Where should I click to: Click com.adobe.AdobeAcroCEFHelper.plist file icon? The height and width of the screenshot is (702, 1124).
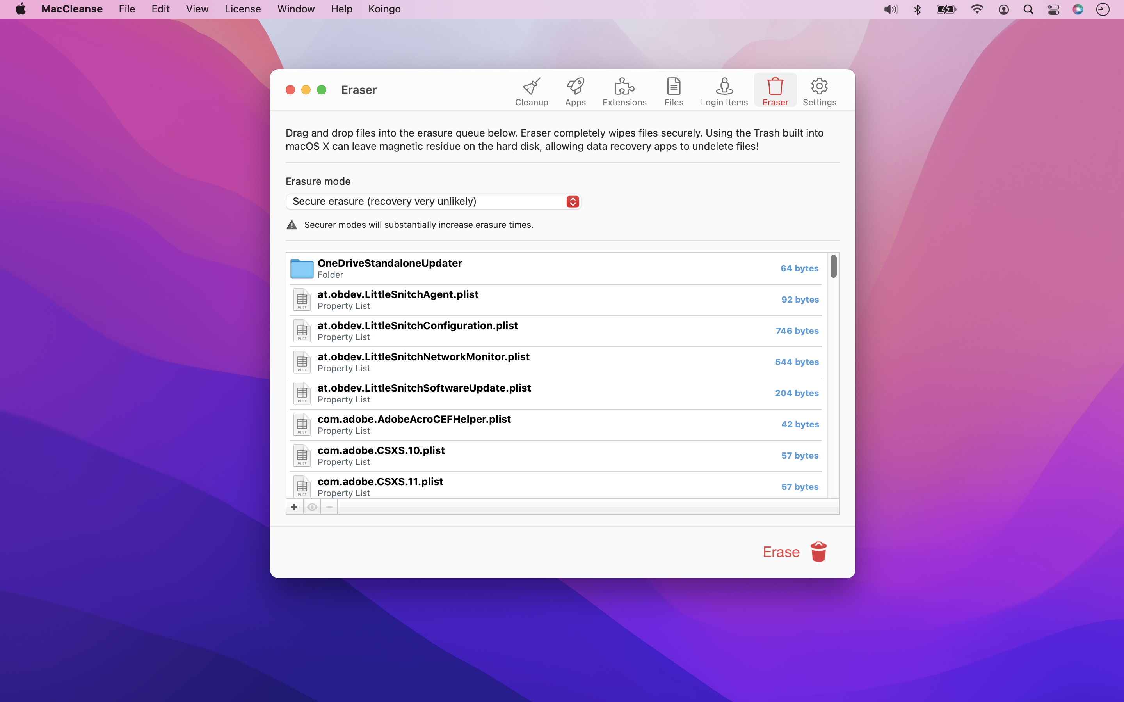302,424
